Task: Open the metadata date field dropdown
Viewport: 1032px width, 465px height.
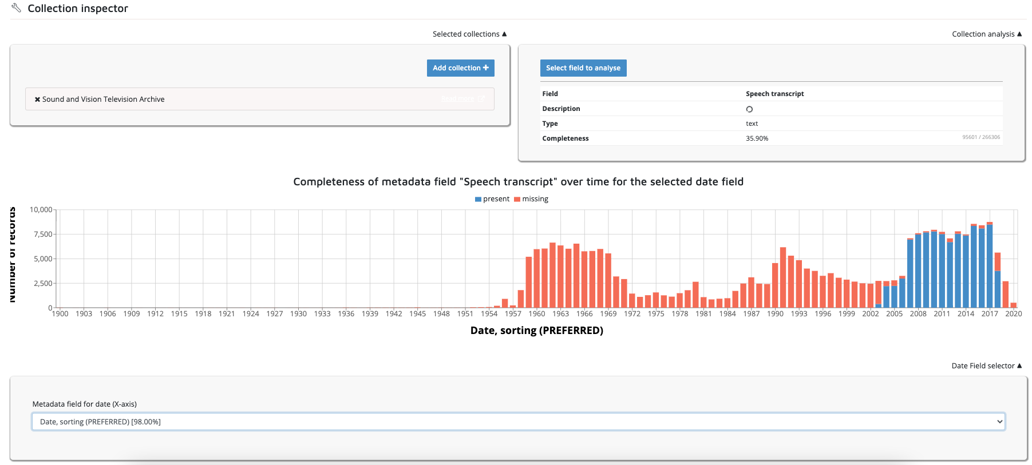Action: click(x=518, y=422)
